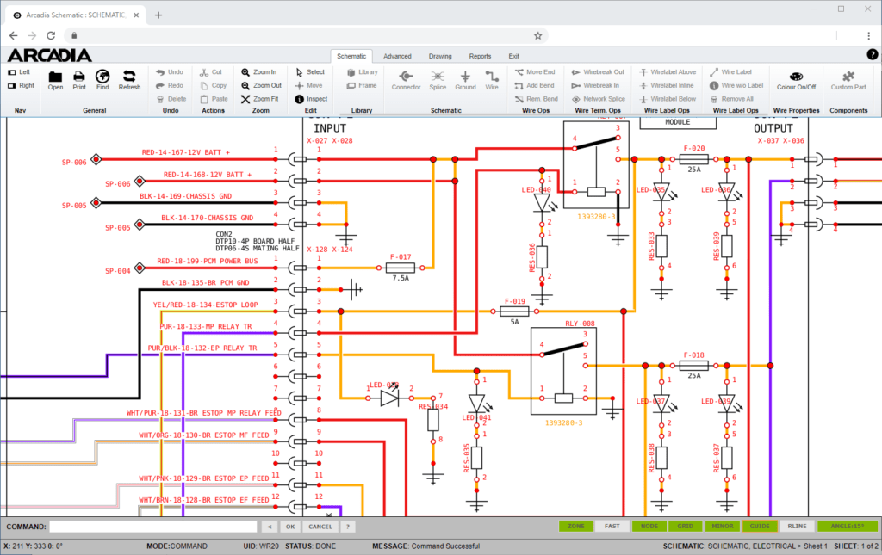Click the Open folder icon

point(55,77)
